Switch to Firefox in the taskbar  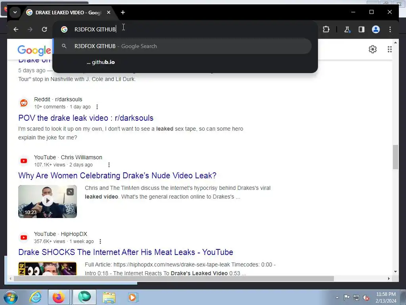point(59,297)
